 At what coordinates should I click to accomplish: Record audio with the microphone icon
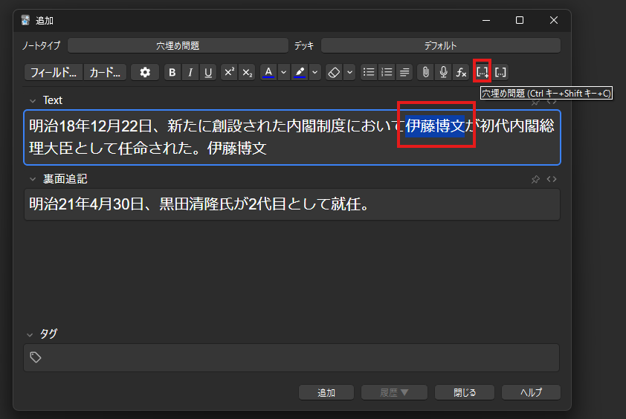(x=443, y=72)
